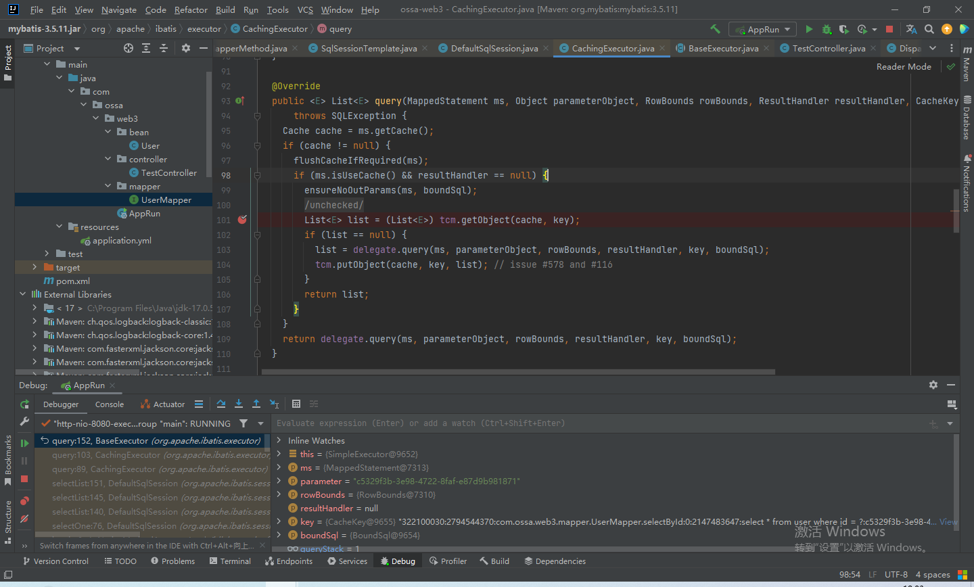View breakpoints double red circle icon

click(x=24, y=501)
